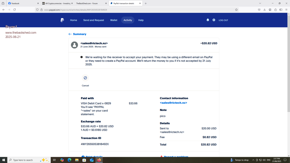Go to Send and Request menu
Screen dimensions: 290x163
coord(93,20)
